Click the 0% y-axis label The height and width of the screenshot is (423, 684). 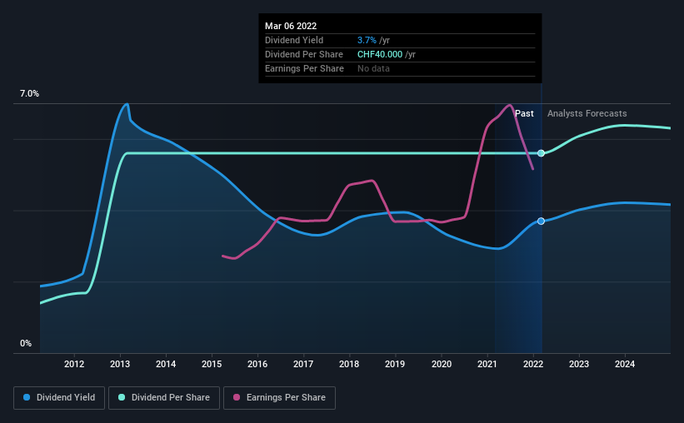click(x=26, y=344)
